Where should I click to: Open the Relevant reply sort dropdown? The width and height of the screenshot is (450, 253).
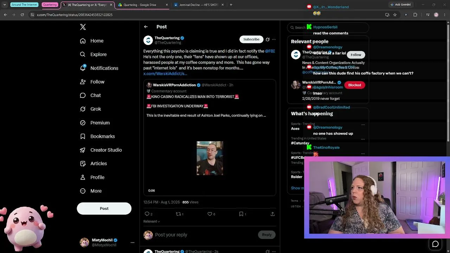pos(152,221)
